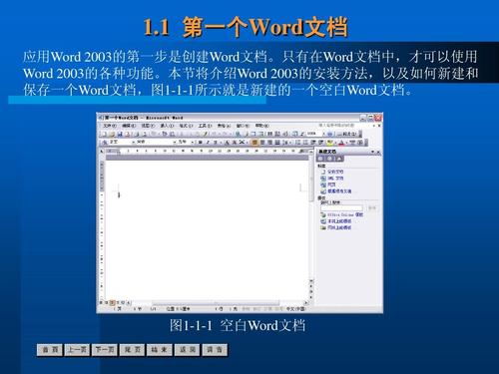Click the 结束 slide navigation button

(x=160, y=350)
